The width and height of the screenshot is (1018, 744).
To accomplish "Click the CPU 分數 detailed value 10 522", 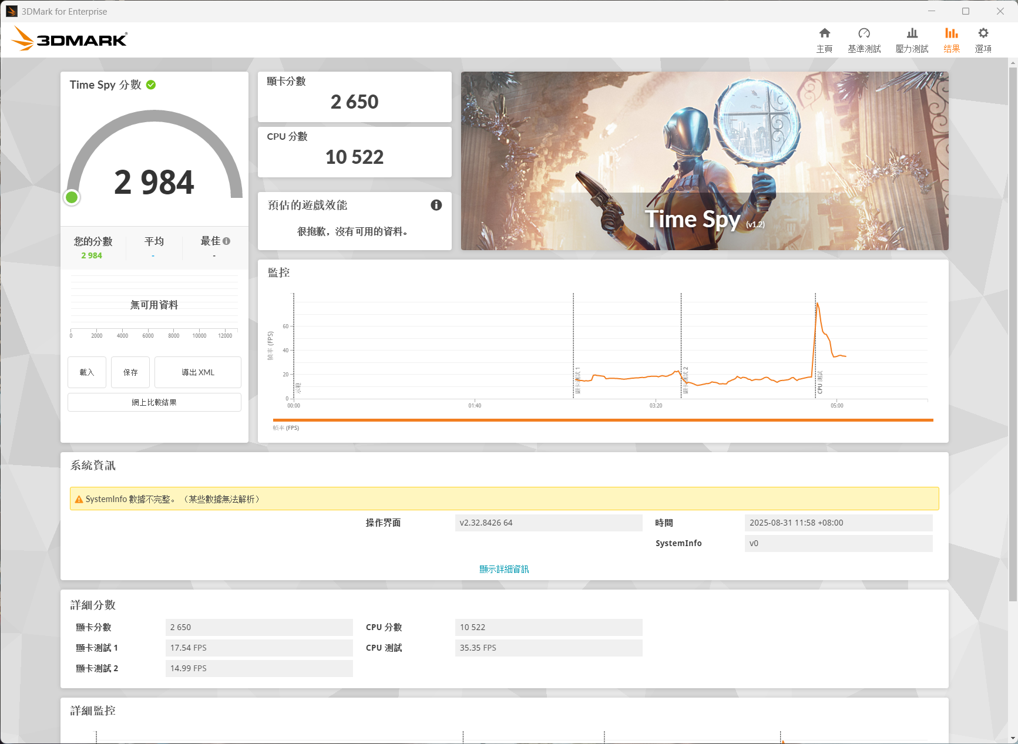I will pyautogui.click(x=549, y=627).
